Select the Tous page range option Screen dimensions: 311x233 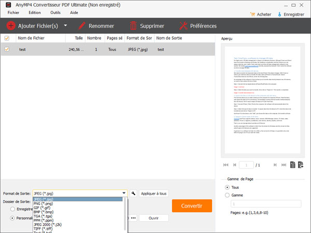coord(227,187)
